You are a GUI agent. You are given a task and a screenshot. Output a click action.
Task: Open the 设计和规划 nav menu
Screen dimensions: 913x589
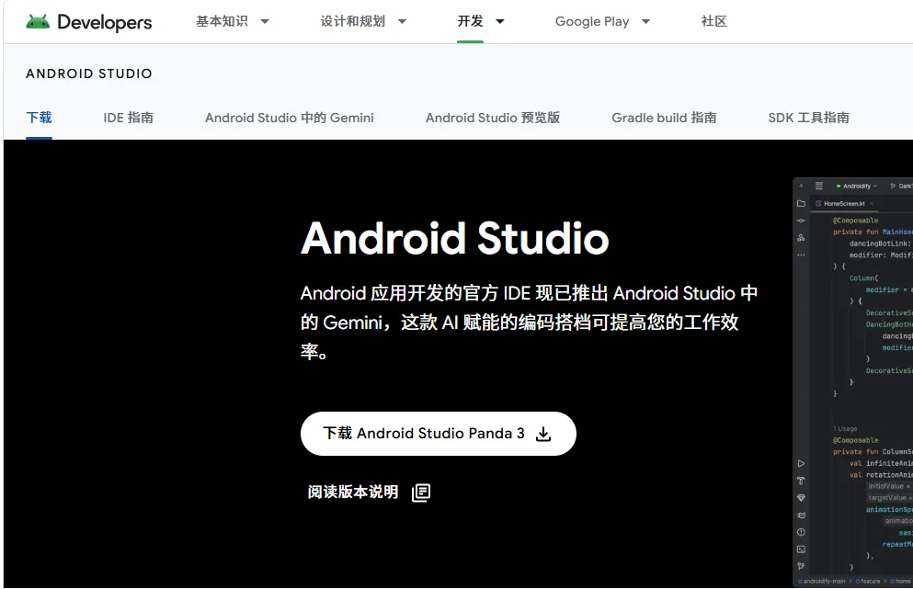[x=353, y=21]
